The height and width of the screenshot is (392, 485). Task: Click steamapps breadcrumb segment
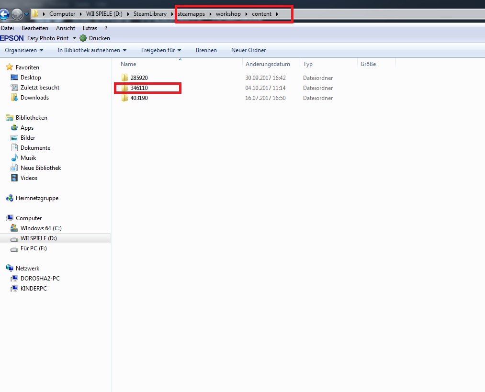tap(191, 14)
